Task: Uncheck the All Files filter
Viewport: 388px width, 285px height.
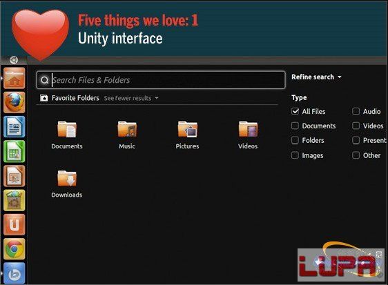Action: point(295,111)
